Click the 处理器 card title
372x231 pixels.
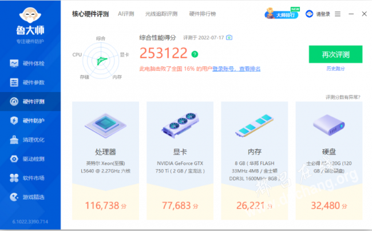(x=105, y=152)
